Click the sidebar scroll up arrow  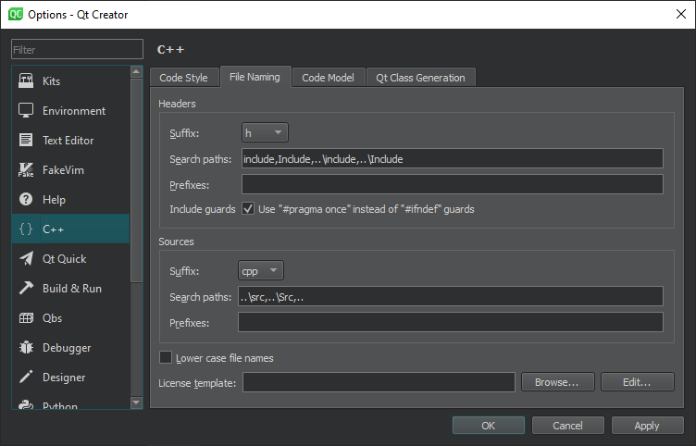(x=137, y=71)
